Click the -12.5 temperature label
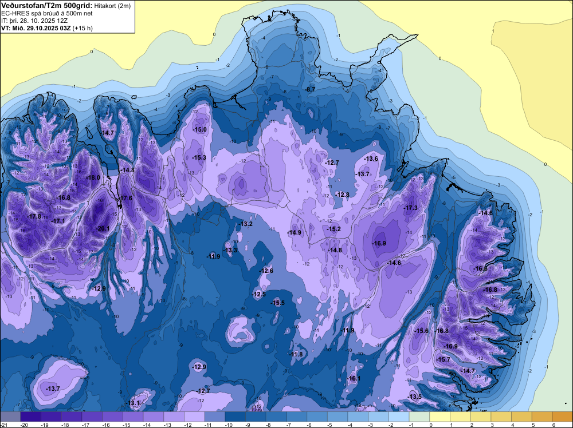The height and width of the screenshot is (428, 573). 259,295
